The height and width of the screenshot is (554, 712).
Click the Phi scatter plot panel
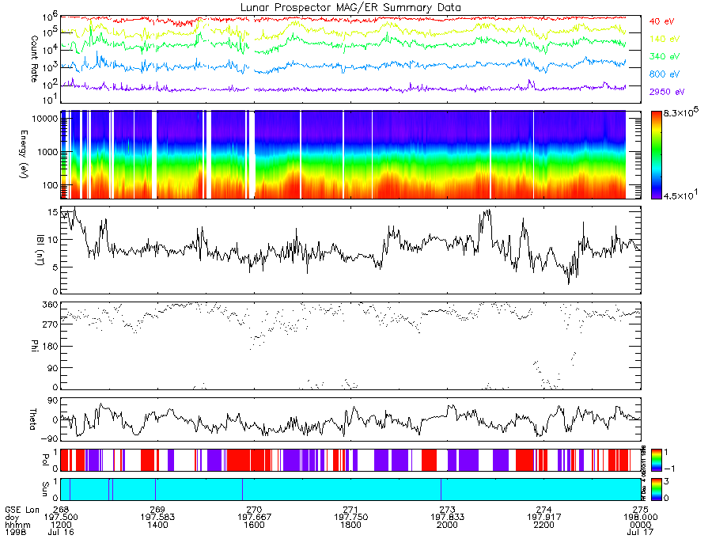coord(350,346)
